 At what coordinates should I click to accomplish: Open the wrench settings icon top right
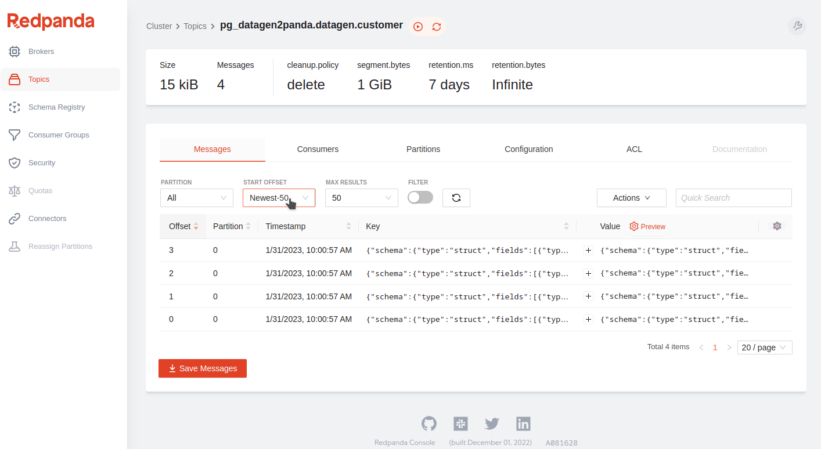tap(797, 26)
